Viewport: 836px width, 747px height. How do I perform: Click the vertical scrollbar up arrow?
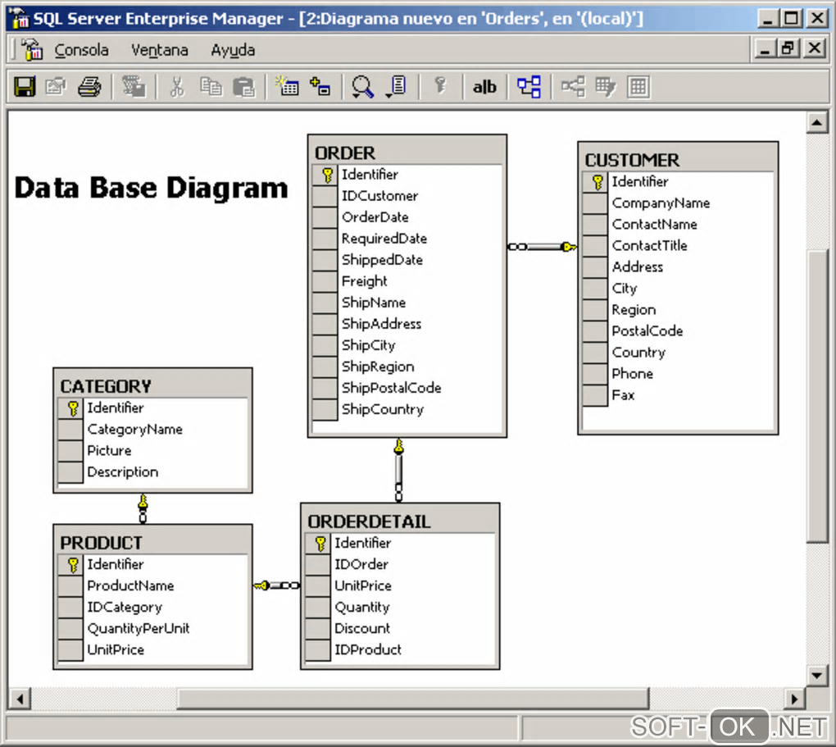(x=817, y=123)
